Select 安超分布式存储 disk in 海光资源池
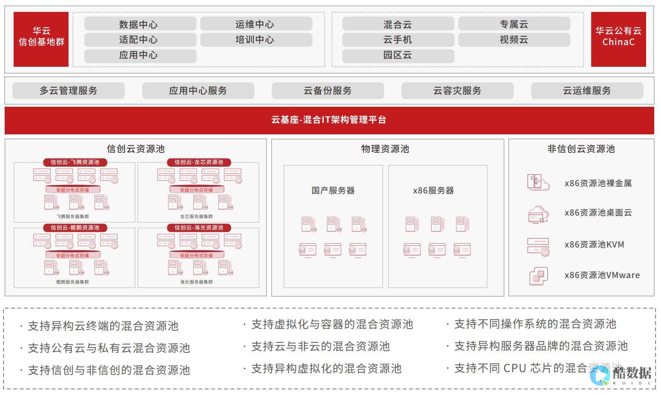661x395 pixels. point(196,255)
